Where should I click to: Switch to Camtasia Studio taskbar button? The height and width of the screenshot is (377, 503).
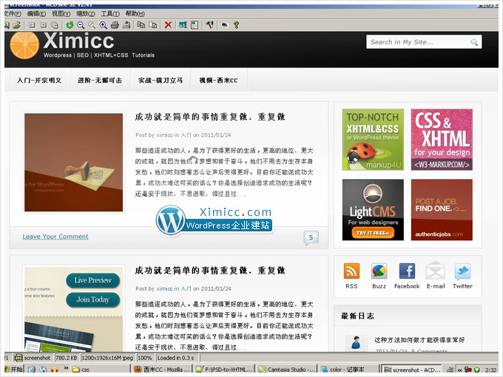pyautogui.click(x=286, y=370)
